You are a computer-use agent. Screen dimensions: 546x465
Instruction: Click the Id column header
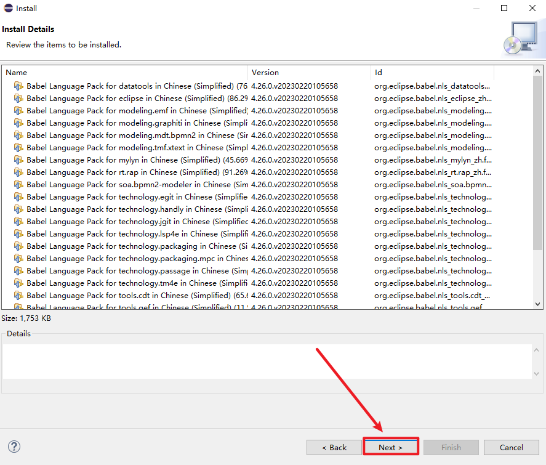coord(431,73)
